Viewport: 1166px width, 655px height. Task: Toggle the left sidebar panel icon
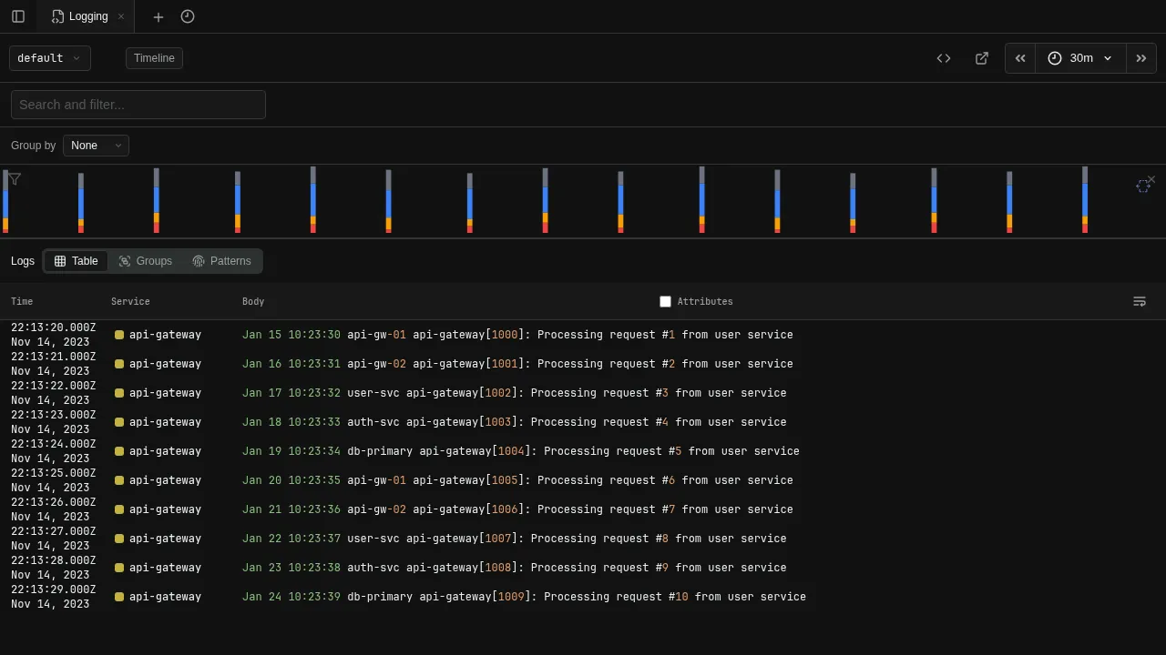tap(18, 16)
